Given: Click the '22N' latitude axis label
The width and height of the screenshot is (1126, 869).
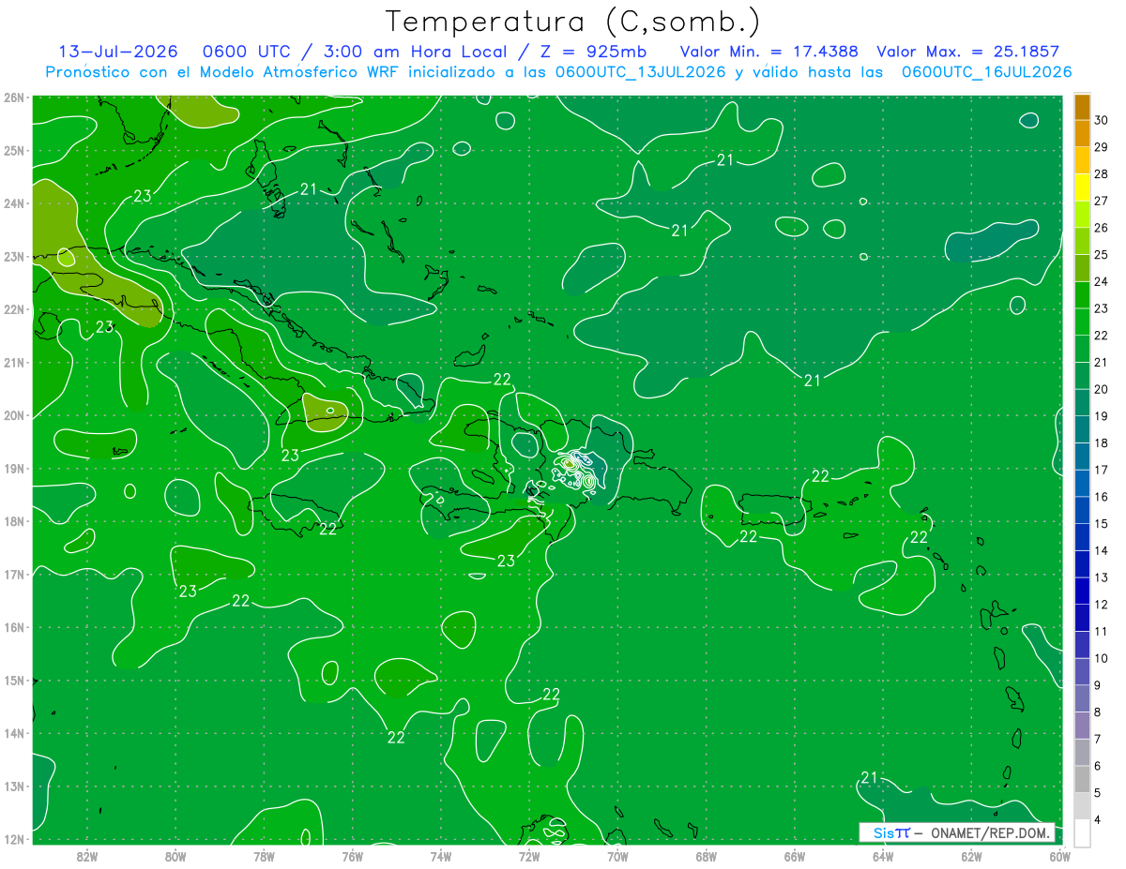Looking at the screenshot, I should click(14, 309).
